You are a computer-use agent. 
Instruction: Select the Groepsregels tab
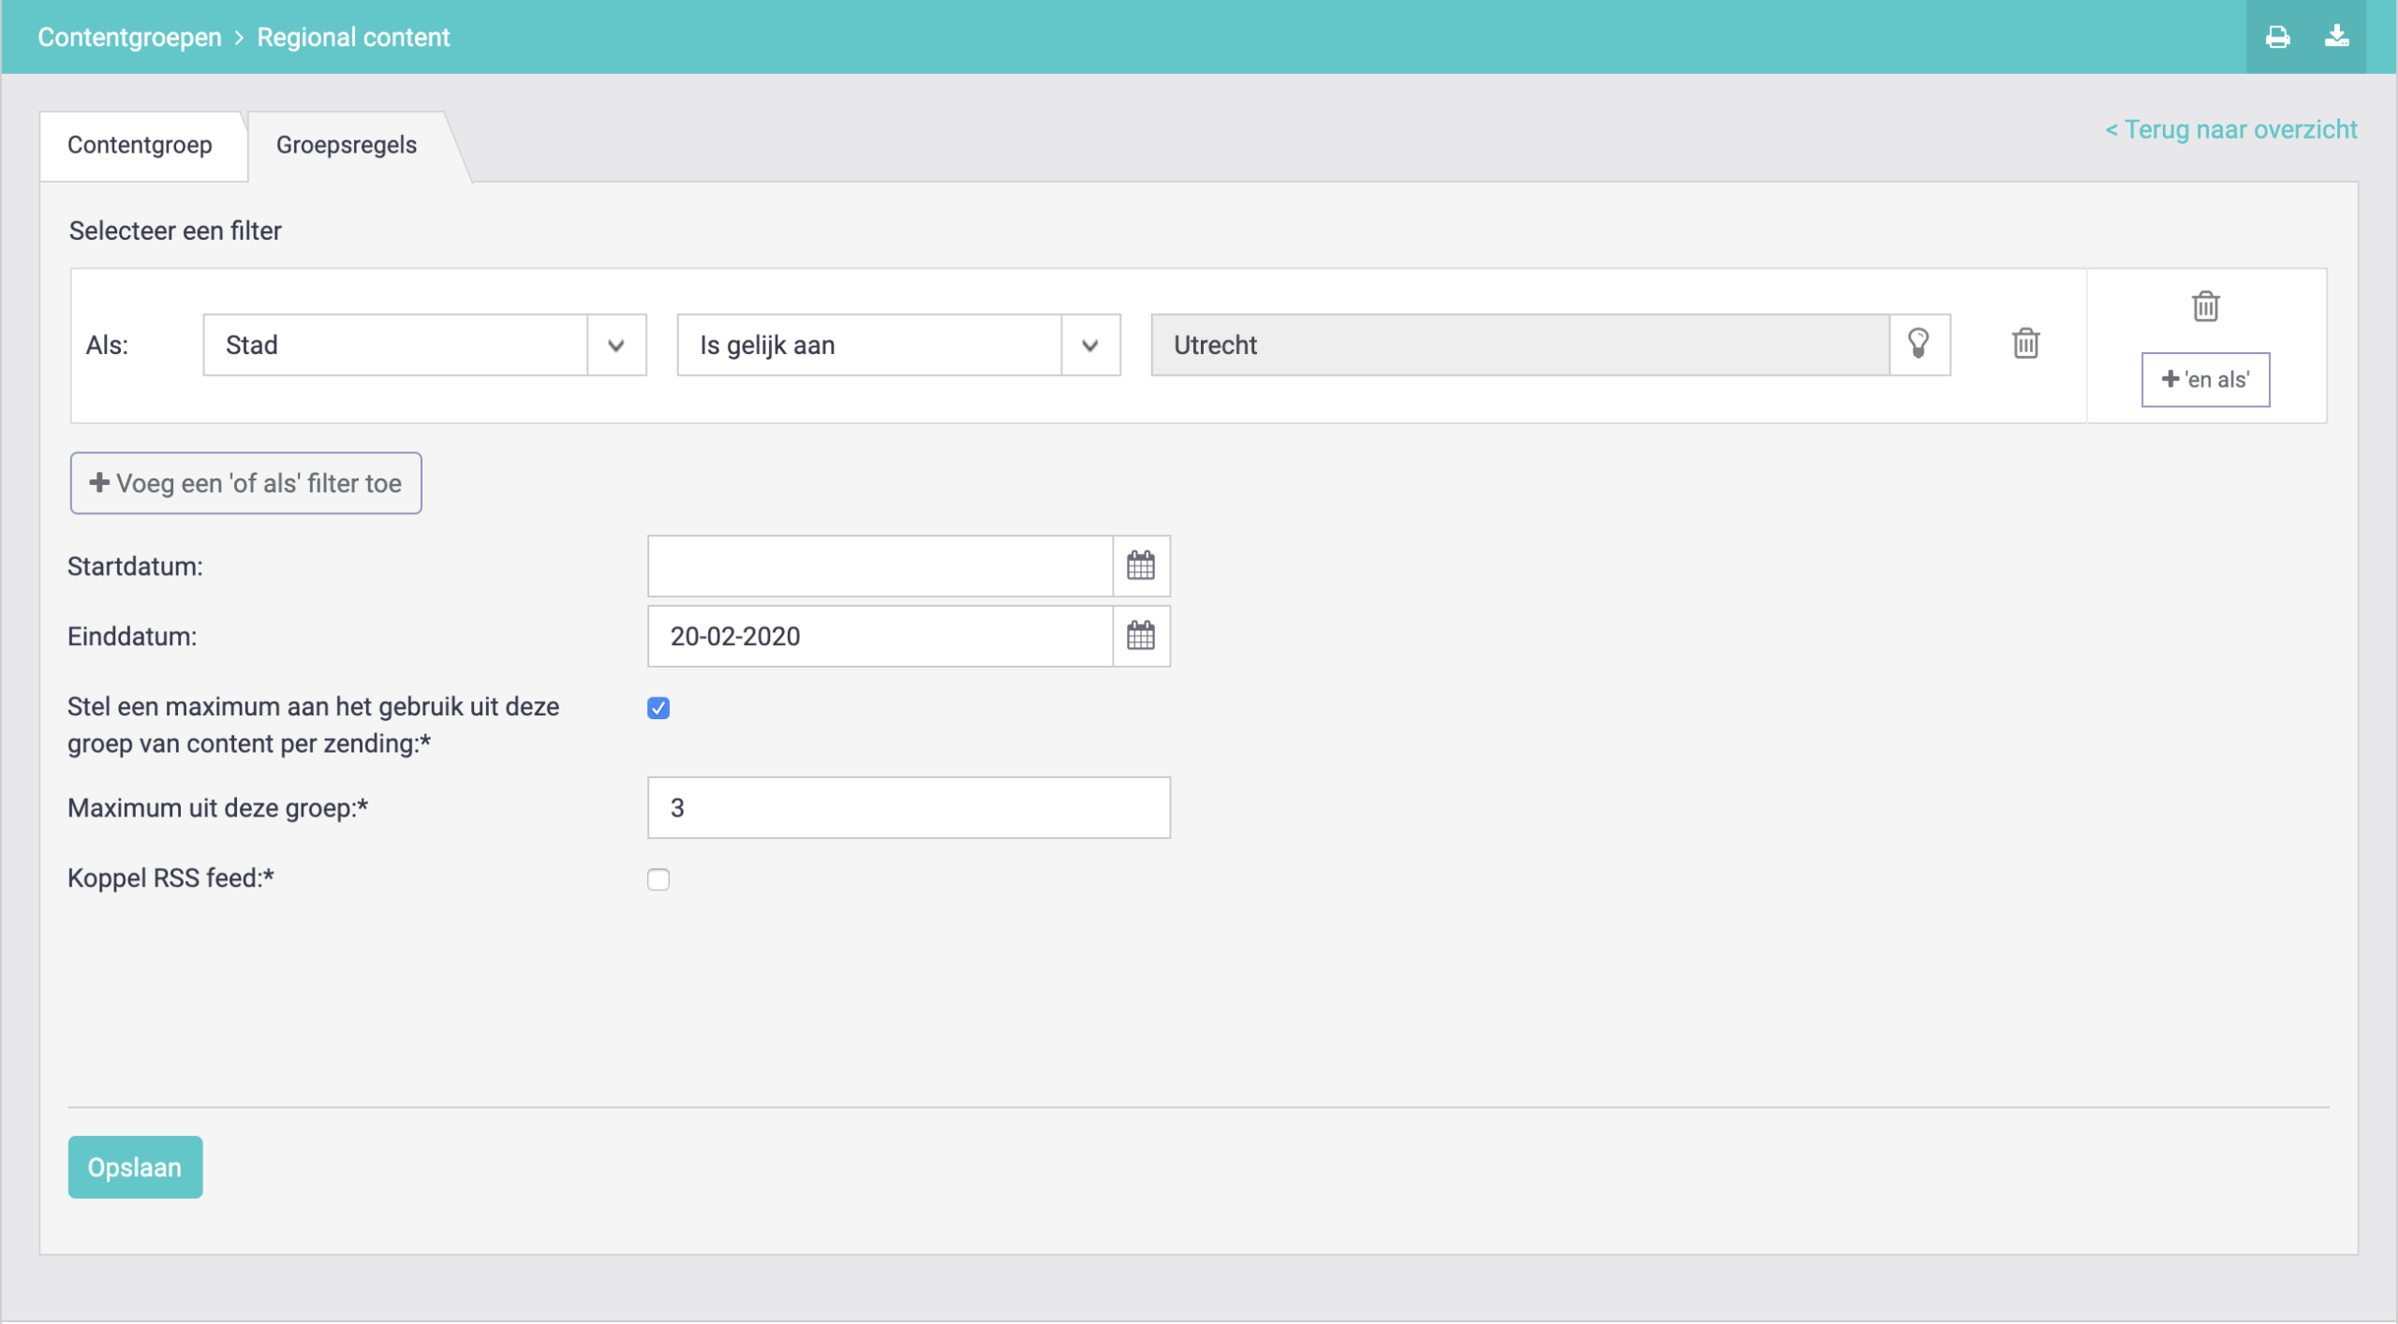point(347,145)
